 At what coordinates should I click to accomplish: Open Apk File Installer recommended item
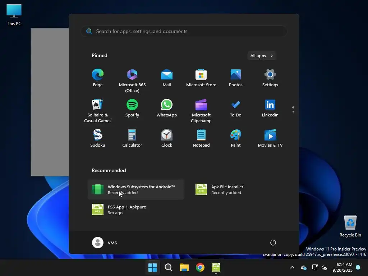coord(239,190)
